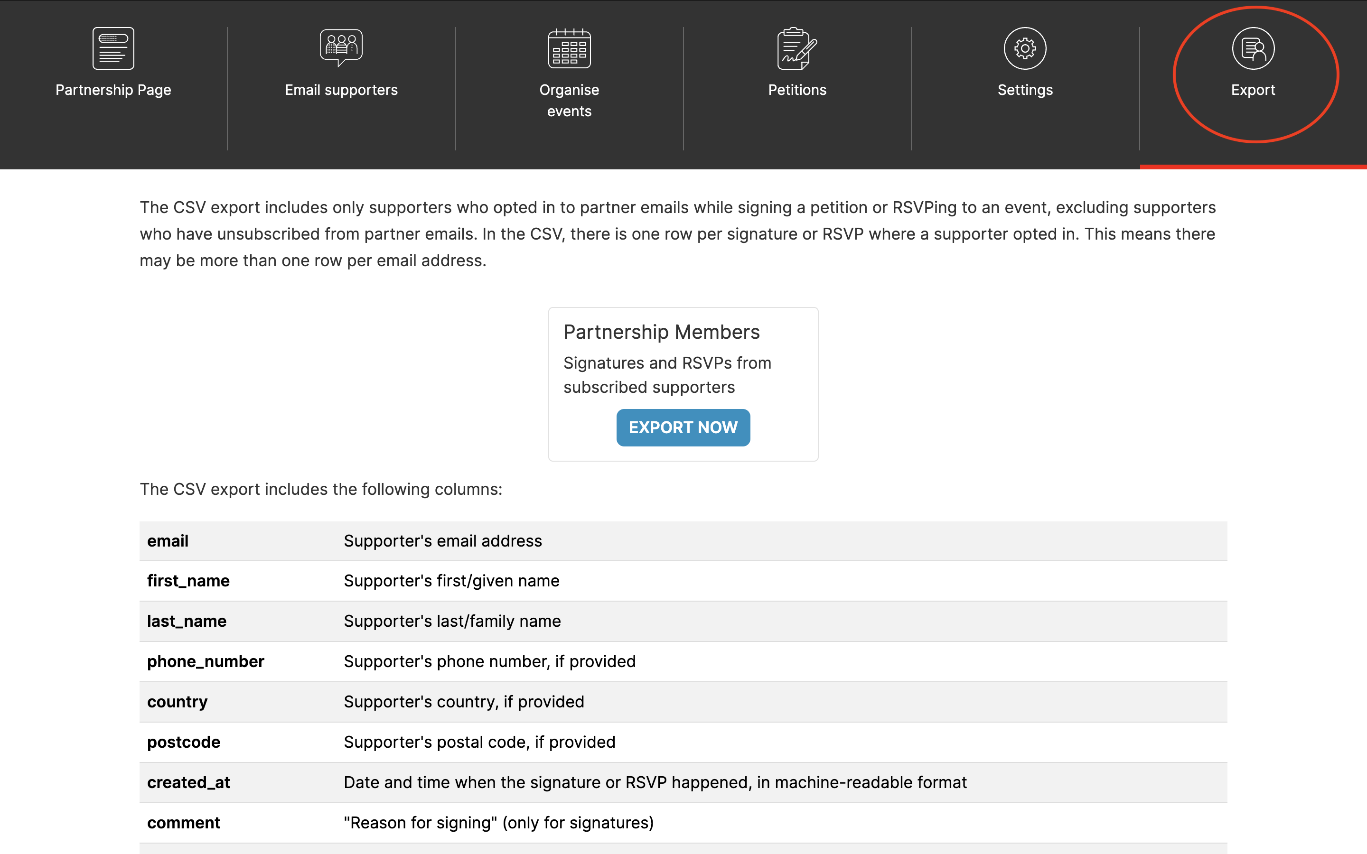
Task: Click the Email supporters people icon
Action: click(341, 48)
